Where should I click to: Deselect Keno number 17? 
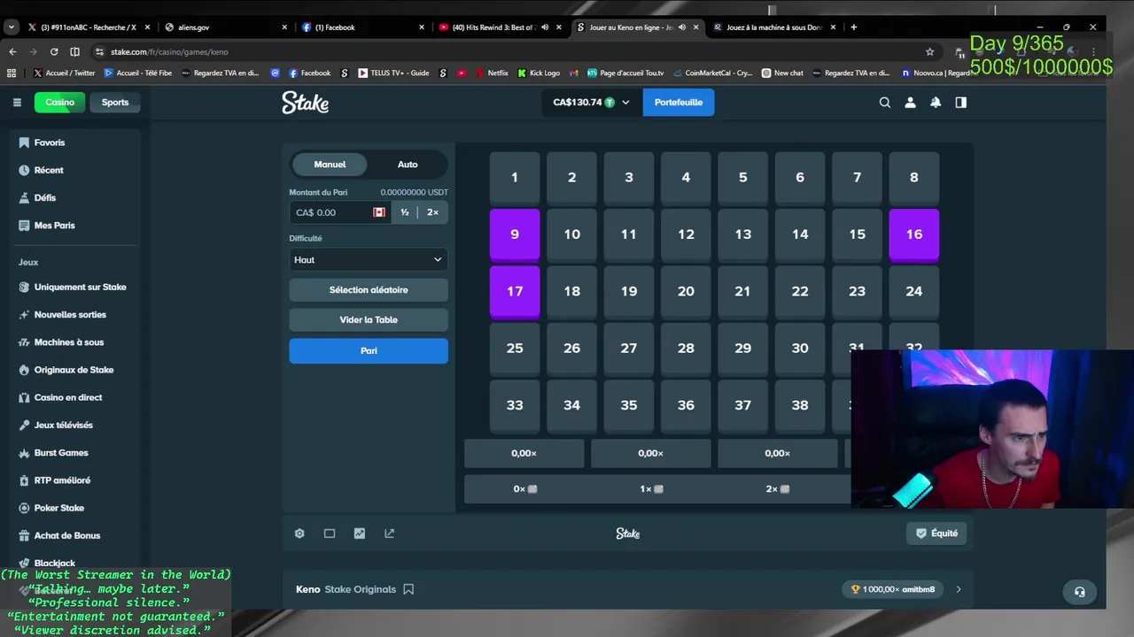coord(515,291)
